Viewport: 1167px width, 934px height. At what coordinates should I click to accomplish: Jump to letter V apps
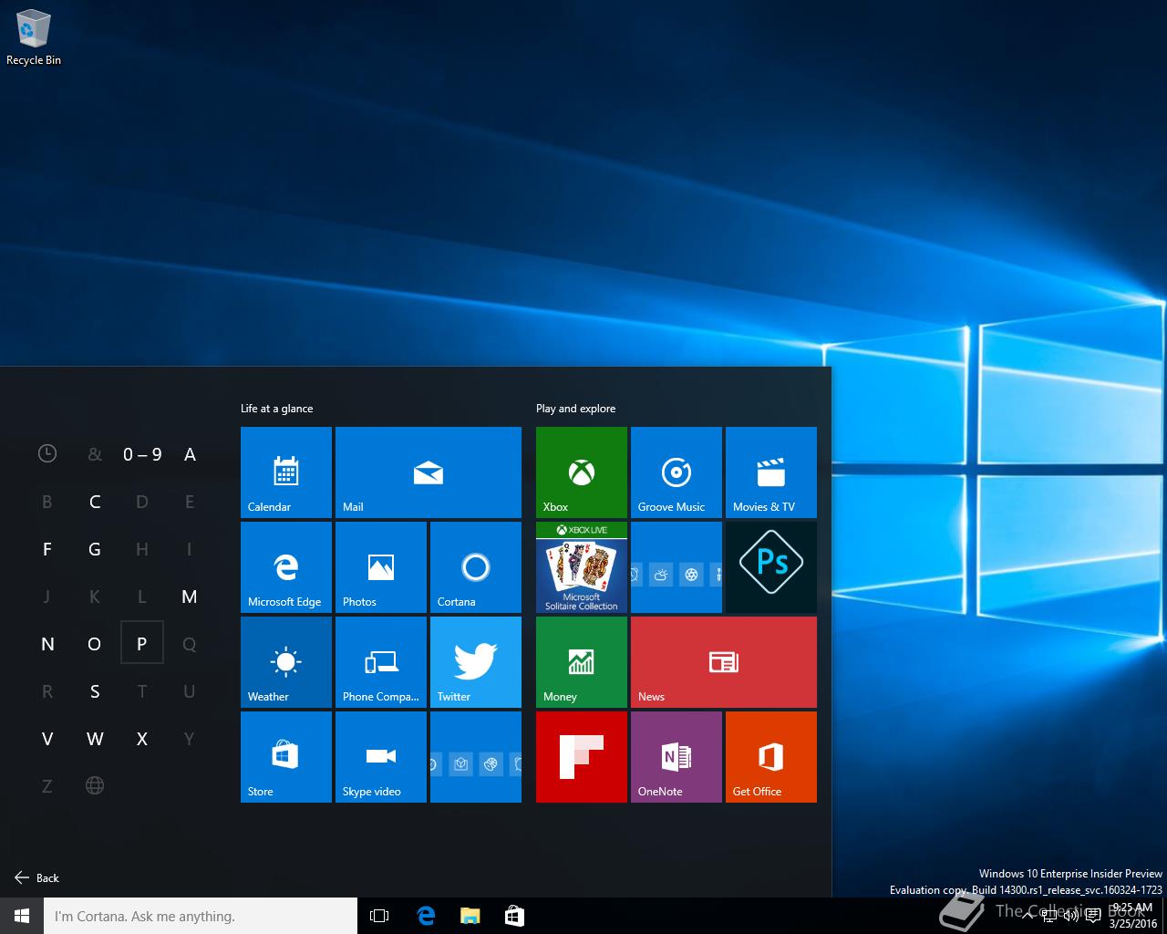47,739
